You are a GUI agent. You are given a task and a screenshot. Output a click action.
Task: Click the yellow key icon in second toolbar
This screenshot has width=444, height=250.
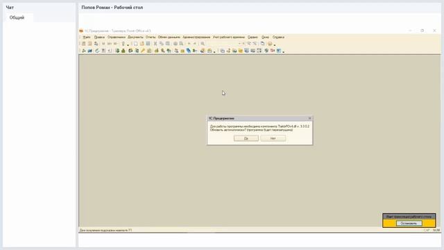point(143,51)
